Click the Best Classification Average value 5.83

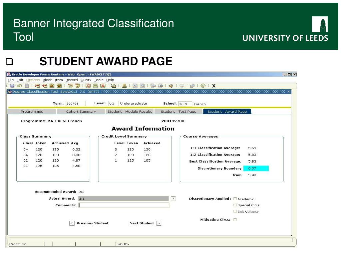pyautogui.click(x=252, y=162)
